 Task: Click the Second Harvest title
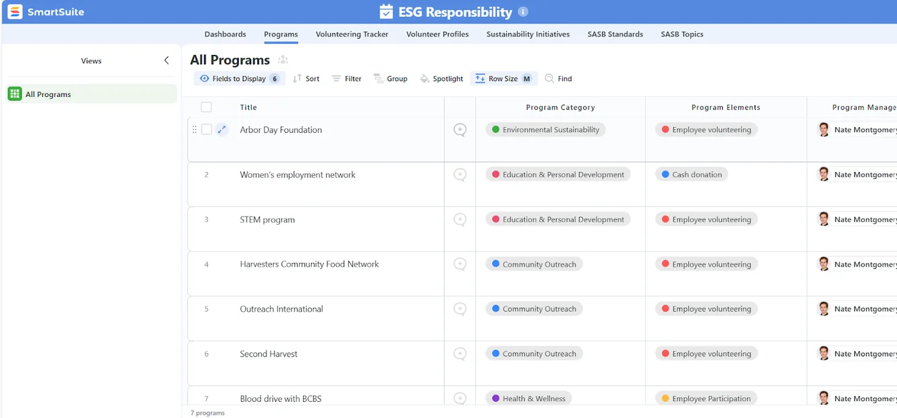point(268,354)
